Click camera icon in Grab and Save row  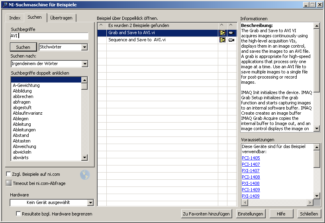coord(231,33)
